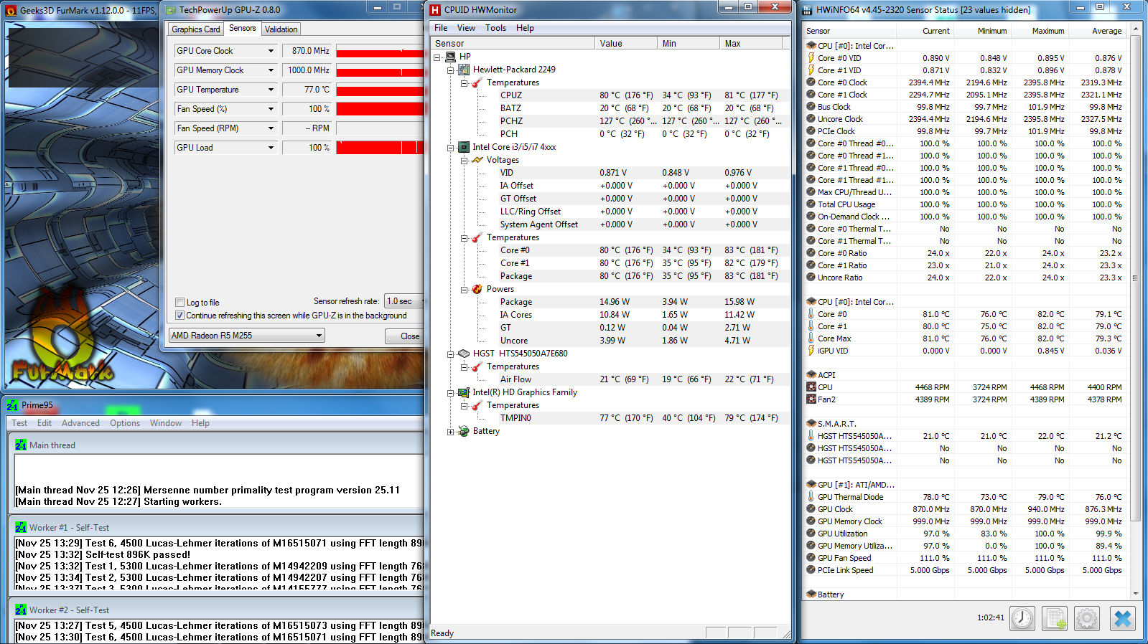Click the Core #0 VID lightning icon
Screen dimensions: 1148x644
point(811,58)
